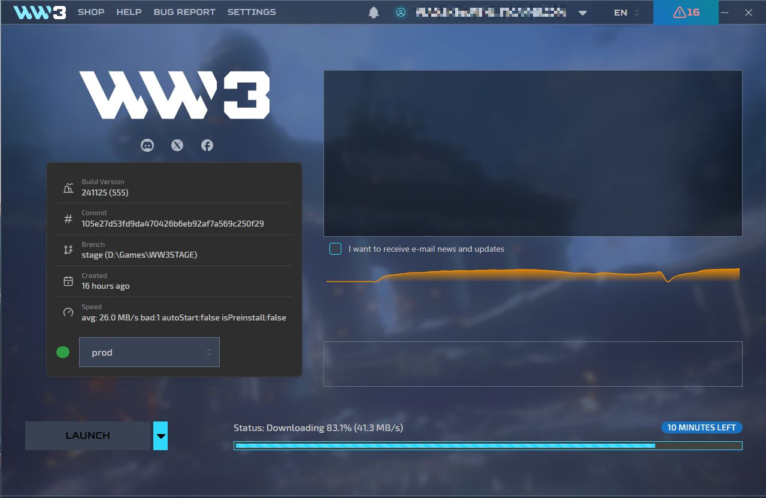Click the Build Version icon
The image size is (766, 498).
68,187
